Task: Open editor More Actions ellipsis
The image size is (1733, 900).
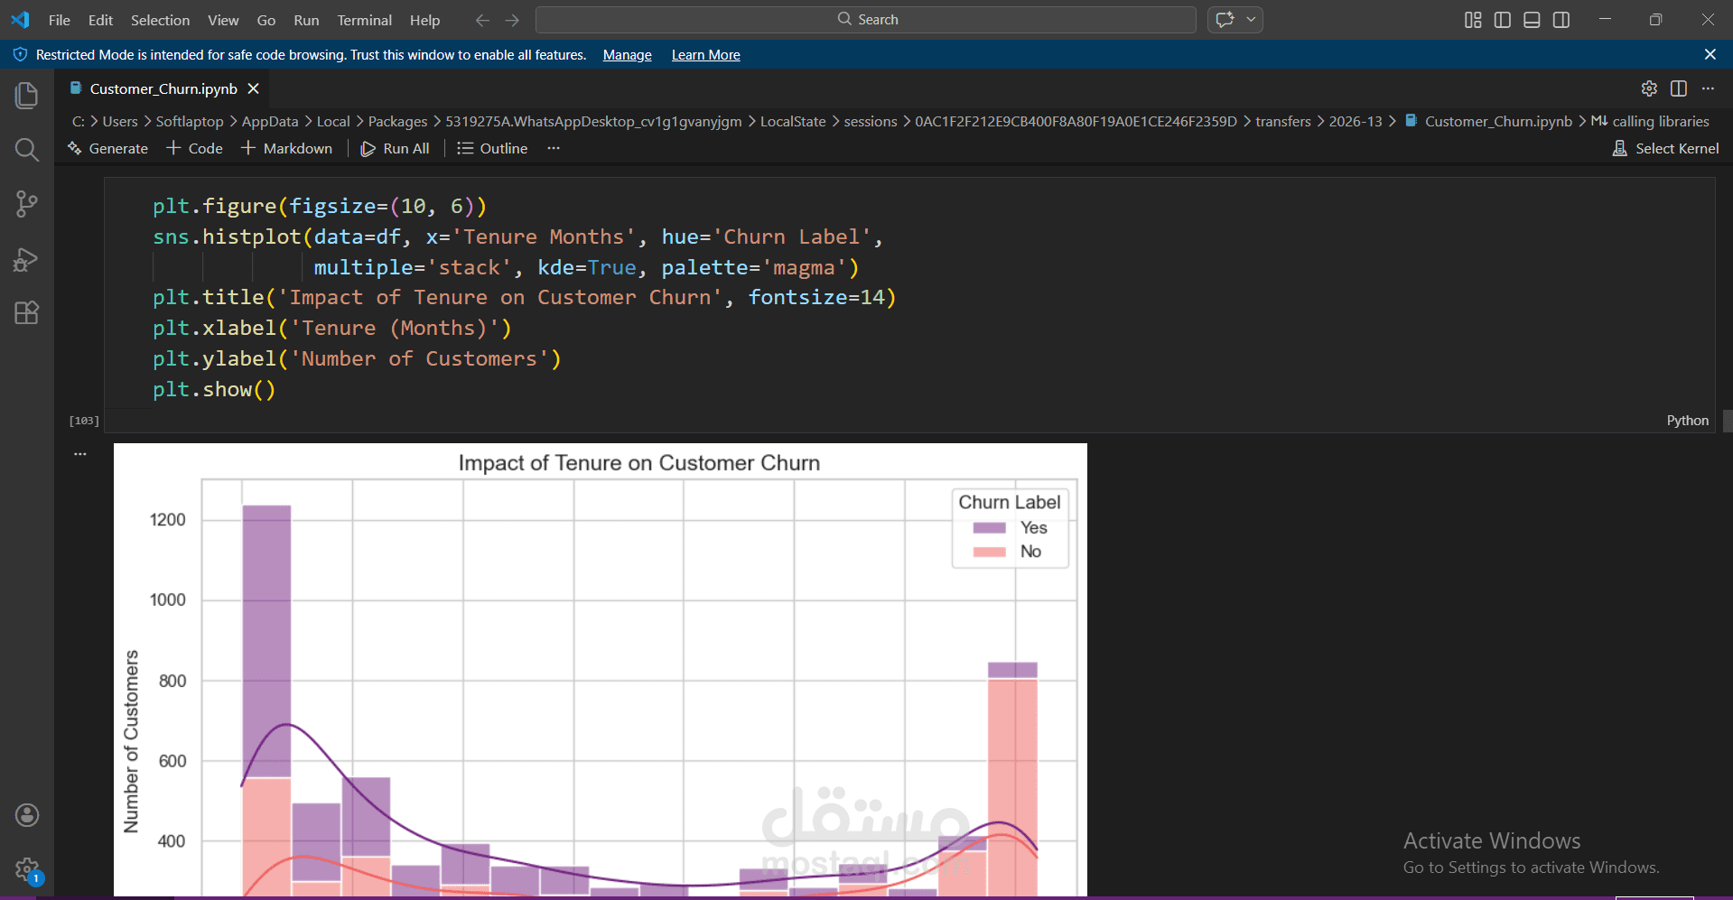Action: pyautogui.click(x=1708, y=88)
